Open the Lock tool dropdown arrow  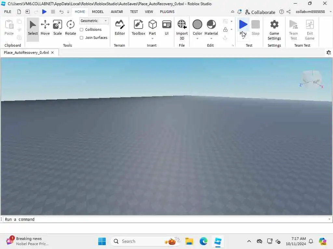[x=232, y=30]
